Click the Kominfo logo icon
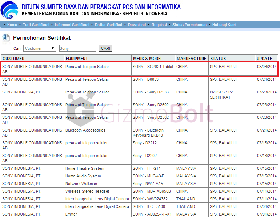This screenshot has height=217, width=280. (x=9, y=10)
